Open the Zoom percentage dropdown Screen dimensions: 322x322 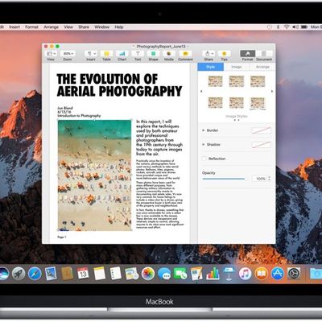(x=68, y=54)
